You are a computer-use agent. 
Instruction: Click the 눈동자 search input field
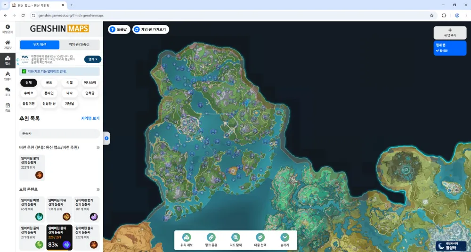(x=59, y=134)
